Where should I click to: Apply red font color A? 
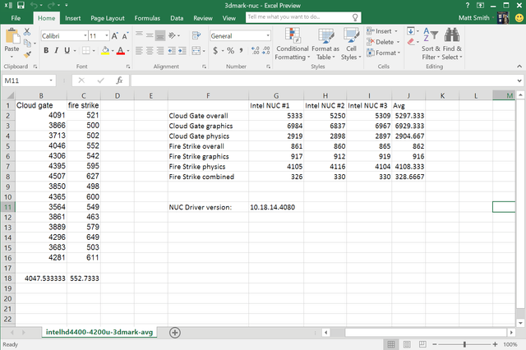[121, 51]
